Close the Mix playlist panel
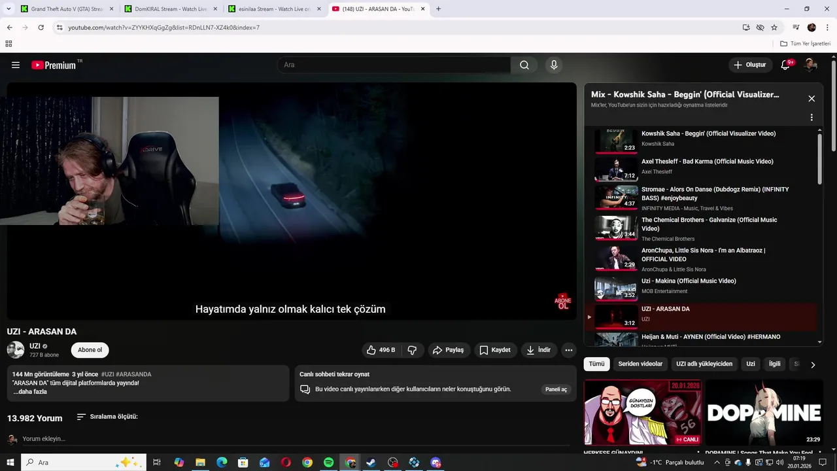Image resolution: width=837 pixels, height=471 pixels. (811, 99)
